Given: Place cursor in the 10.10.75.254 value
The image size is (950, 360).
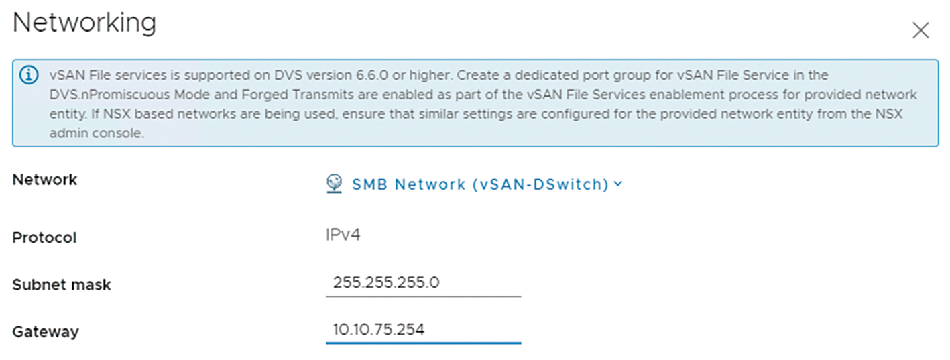Looking at the screenshot, I should tap(379, 330).
